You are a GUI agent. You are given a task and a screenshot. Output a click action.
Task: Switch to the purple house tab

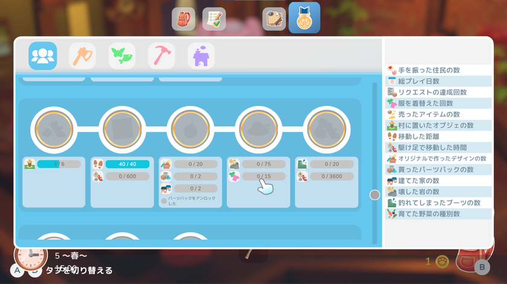201,56
